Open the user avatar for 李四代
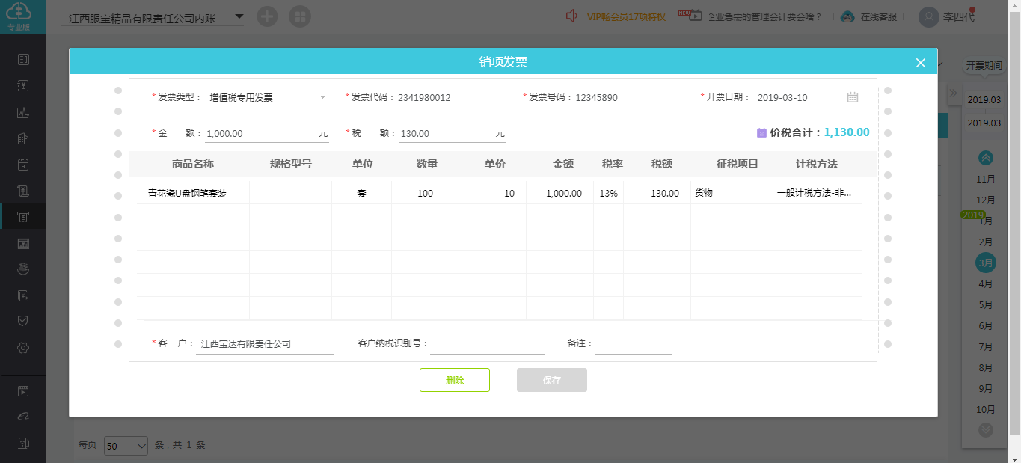The width and height of the screenshot is (1021, 463). 928,16
